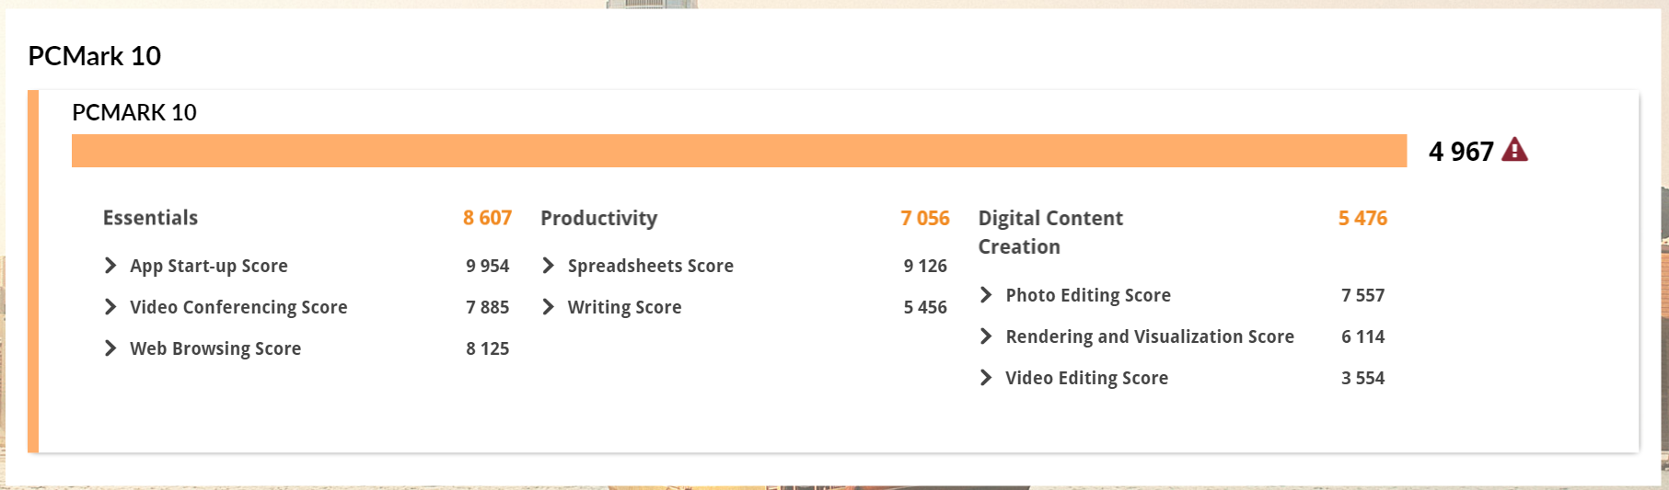Click the Productivity category heading
Image resolution: width=1669 pixels, height=490 pixels.
(x=599, y=219)
